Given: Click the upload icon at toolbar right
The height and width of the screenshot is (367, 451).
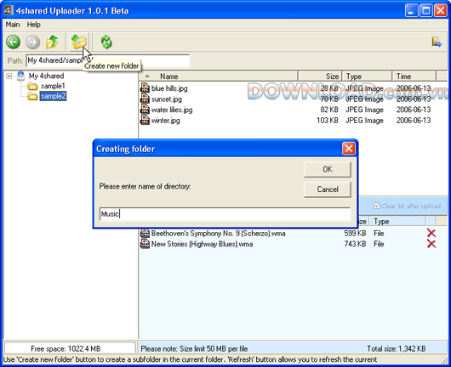Looking at the screenshot, I should click(x=437, y=42).
